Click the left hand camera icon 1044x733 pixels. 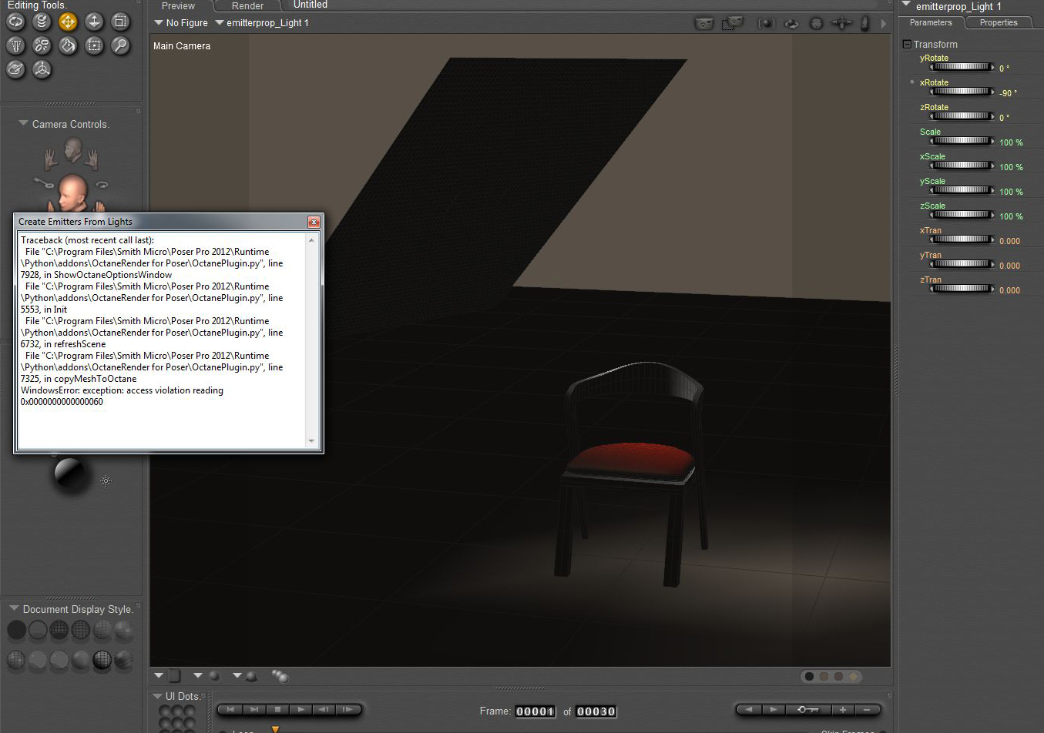point(50,159)
